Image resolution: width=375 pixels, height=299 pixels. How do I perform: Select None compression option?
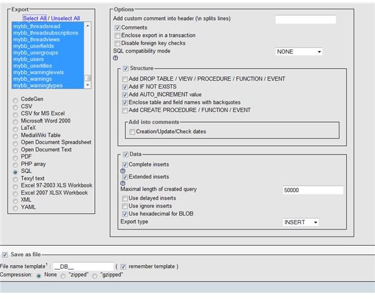(x=39, y=276)
